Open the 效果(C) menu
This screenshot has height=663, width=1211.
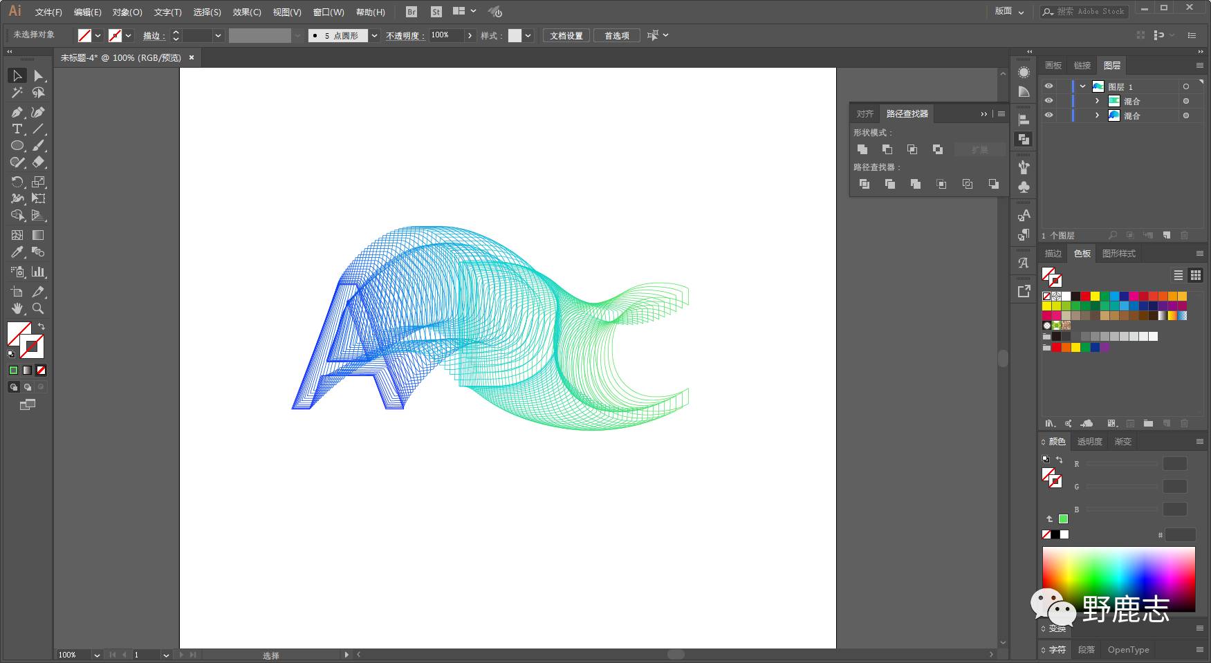coord(247,12)
